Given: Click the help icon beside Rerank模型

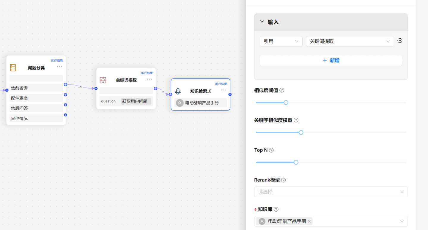Looking at the screenshot, I should pos(283,180).
